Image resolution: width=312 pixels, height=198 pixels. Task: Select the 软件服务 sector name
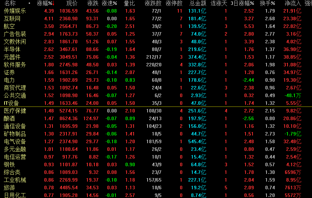pos(15,65)
